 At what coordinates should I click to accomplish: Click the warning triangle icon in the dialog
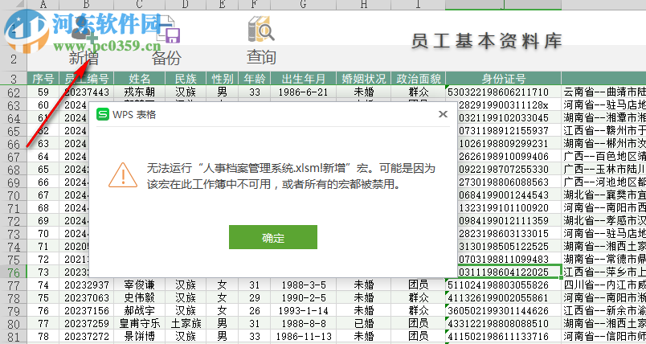(x=123, y=174)
